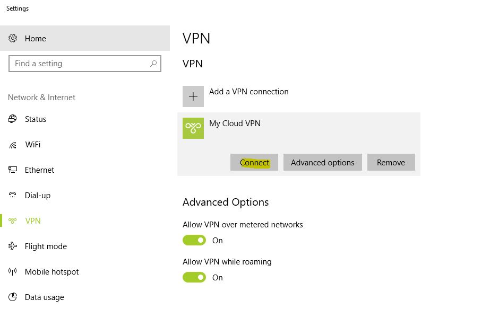
Task: Select the My Cloud VPN green icon
Action: point(193,128)
